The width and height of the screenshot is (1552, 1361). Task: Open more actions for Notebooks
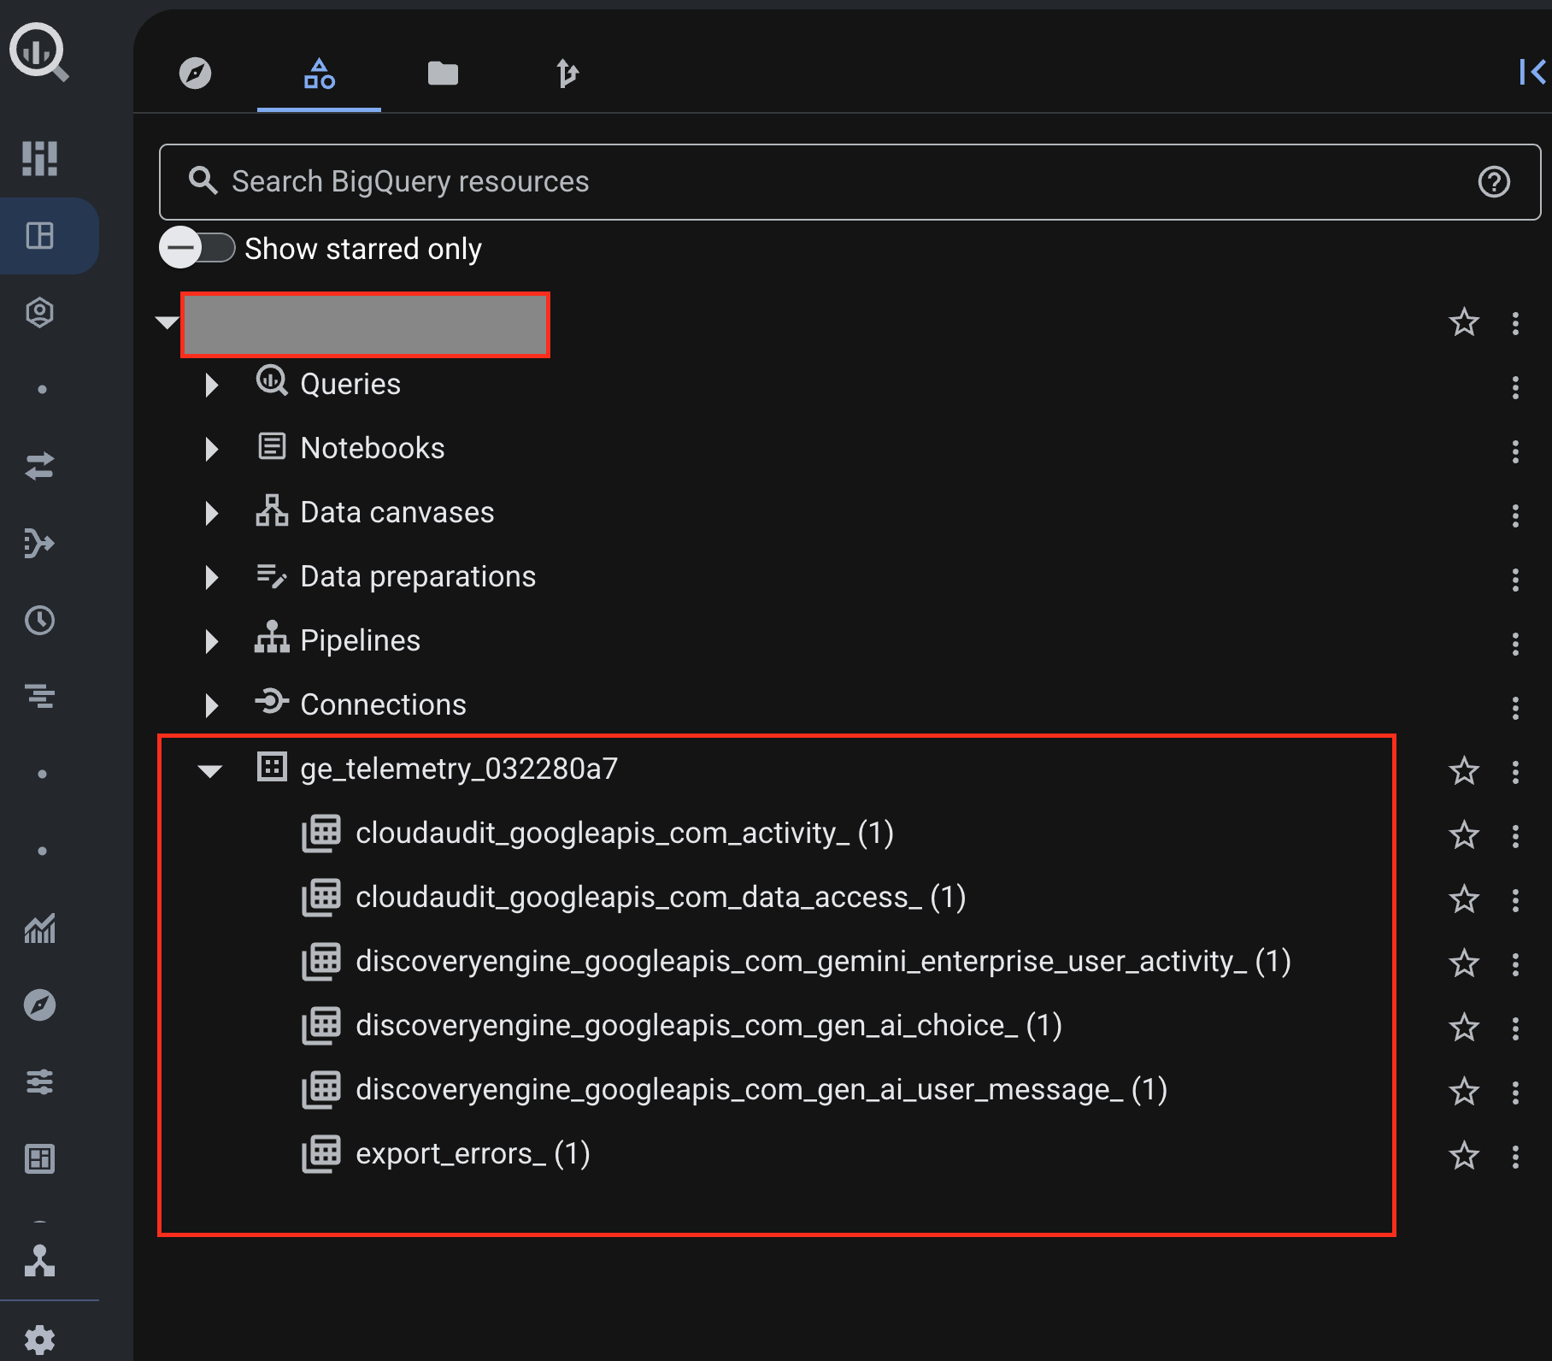[1515, 451]
